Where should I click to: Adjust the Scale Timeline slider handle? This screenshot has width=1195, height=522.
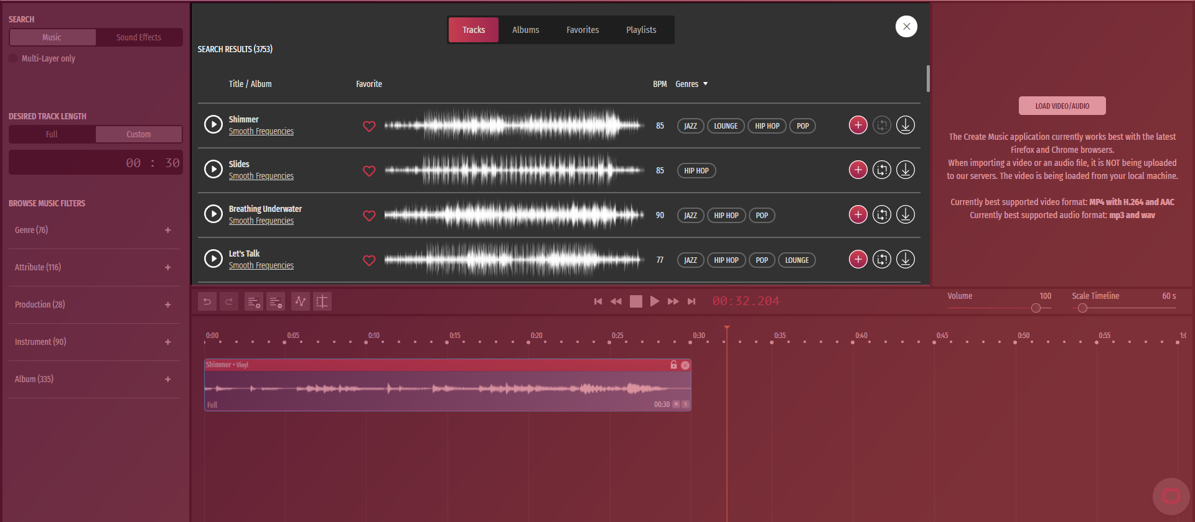[x=1083, y=308]
